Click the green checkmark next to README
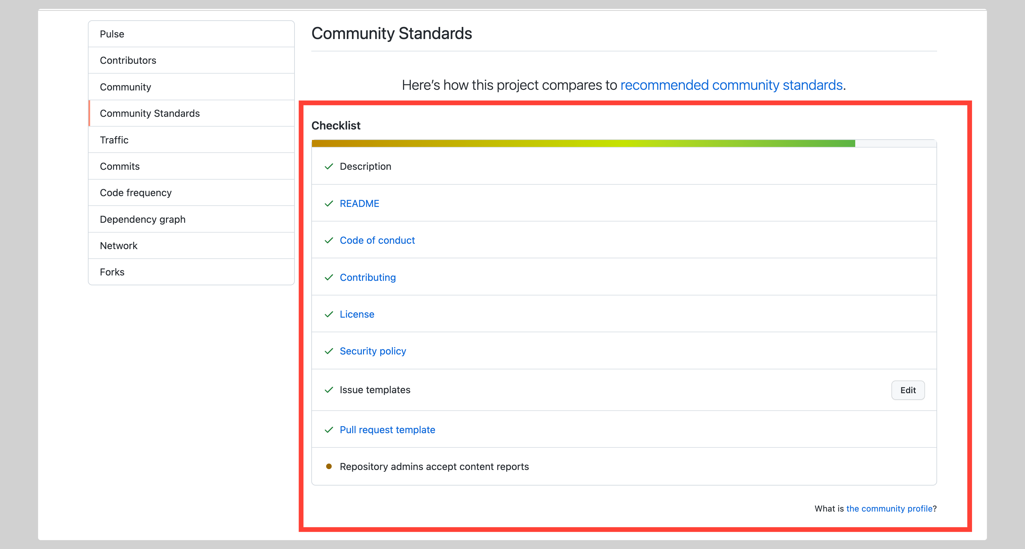Image resolution: width=1025 pixels, height=549 pixels. pos(329,203)
